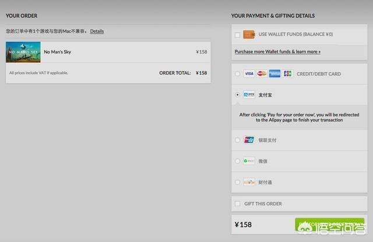
Task: Click the UnionPay logo icon
Action: point(249,140)
